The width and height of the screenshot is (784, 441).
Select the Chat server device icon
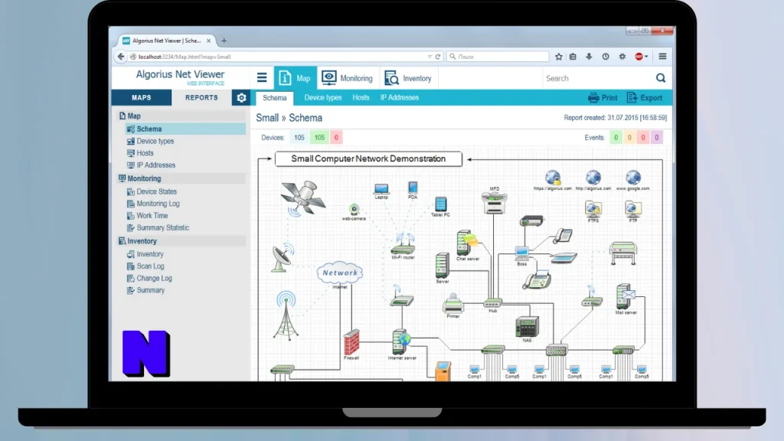(x=467, y=243)
